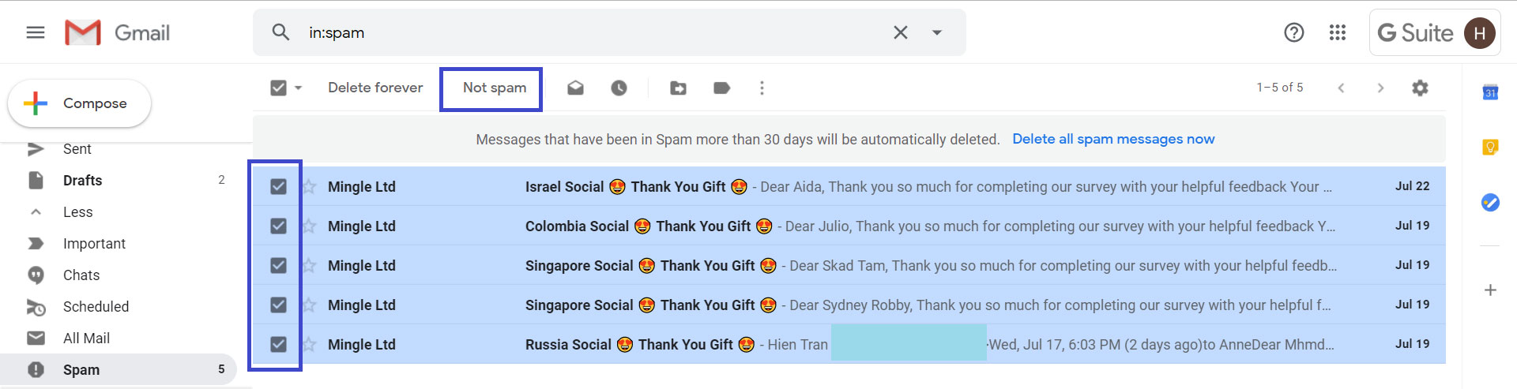Click the Move to folder icon
Viewport: 1517px width, 389px height.
[x=678, y=88]
